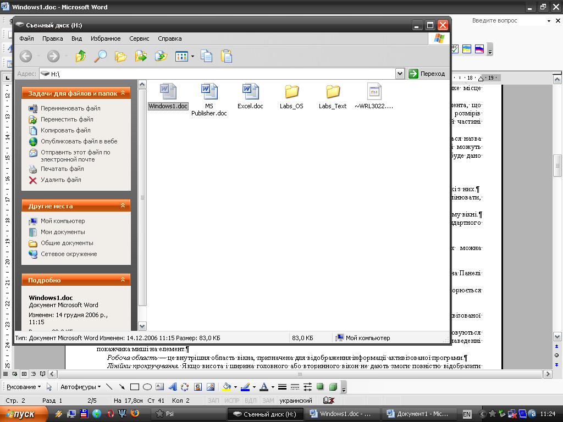Screen dimensions: 563x422
Task: Toggle the Folders pane icon in Explorer
Action: coord(120,56)
